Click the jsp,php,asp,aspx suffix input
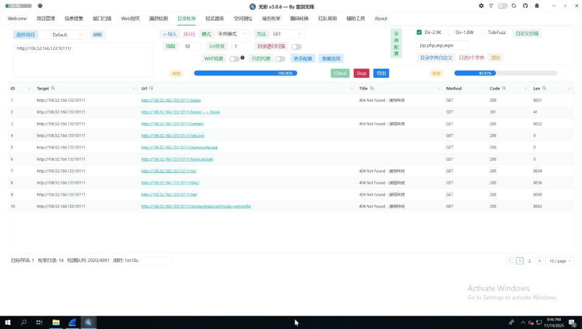The height and width of the screenshot is (329, 582). [443, 45]
